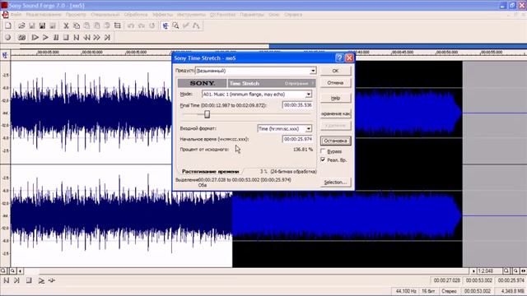
Task: Click the 44,100 Hz status bar entry
Action: (406, 291)
